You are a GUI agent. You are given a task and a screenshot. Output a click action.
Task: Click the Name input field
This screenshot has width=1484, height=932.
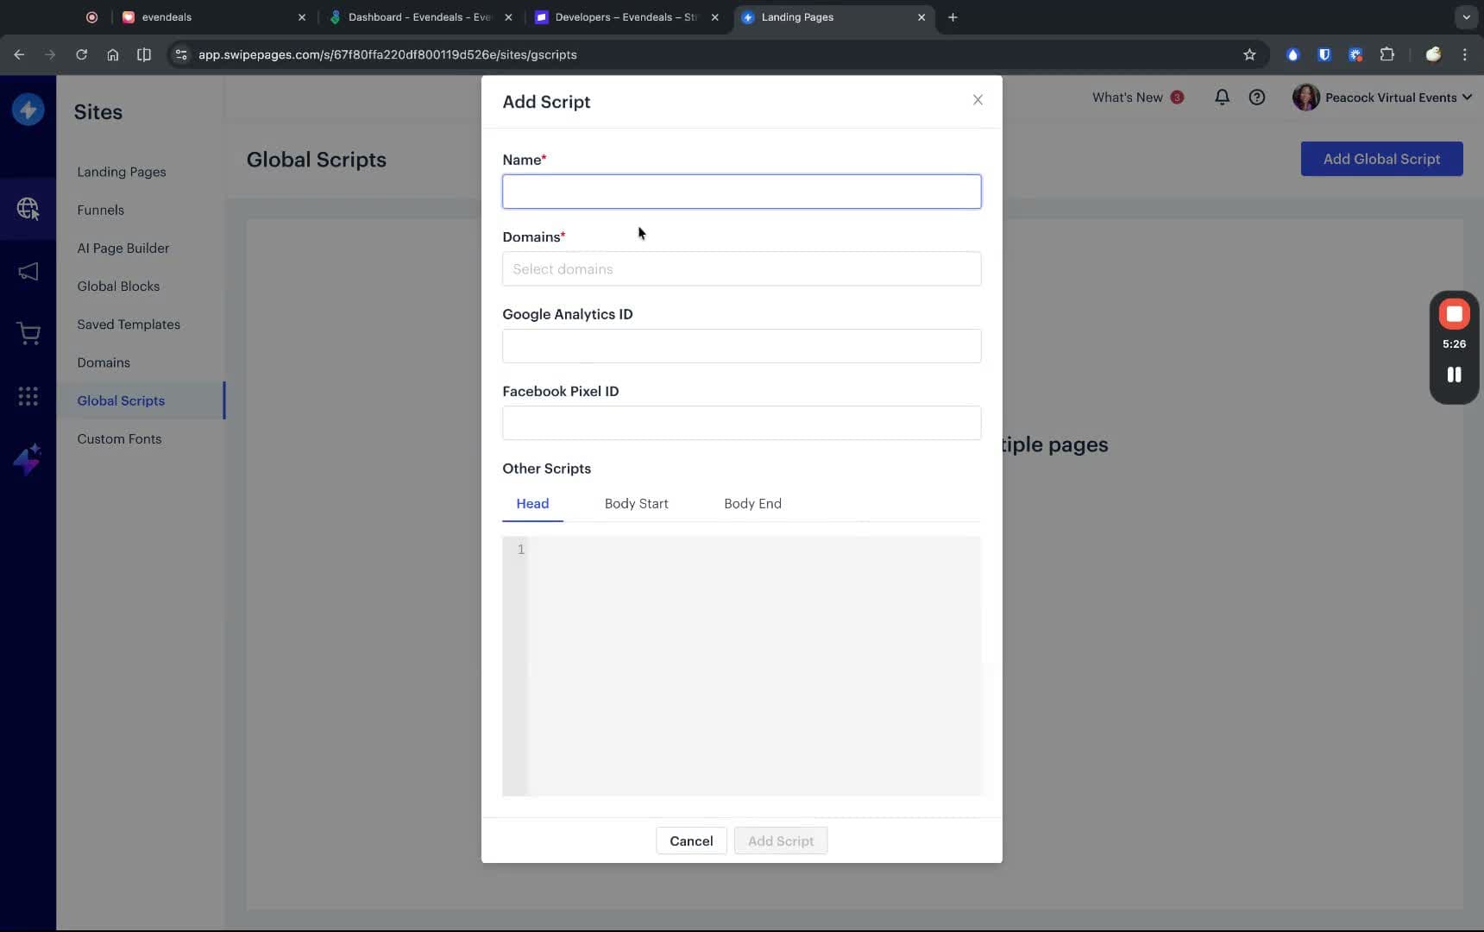741,191
